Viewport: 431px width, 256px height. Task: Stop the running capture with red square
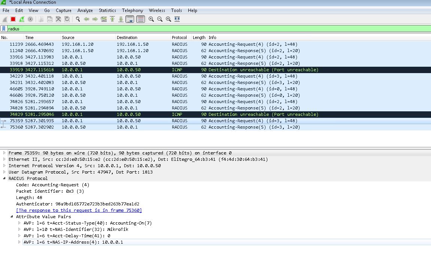pos(13,19)
